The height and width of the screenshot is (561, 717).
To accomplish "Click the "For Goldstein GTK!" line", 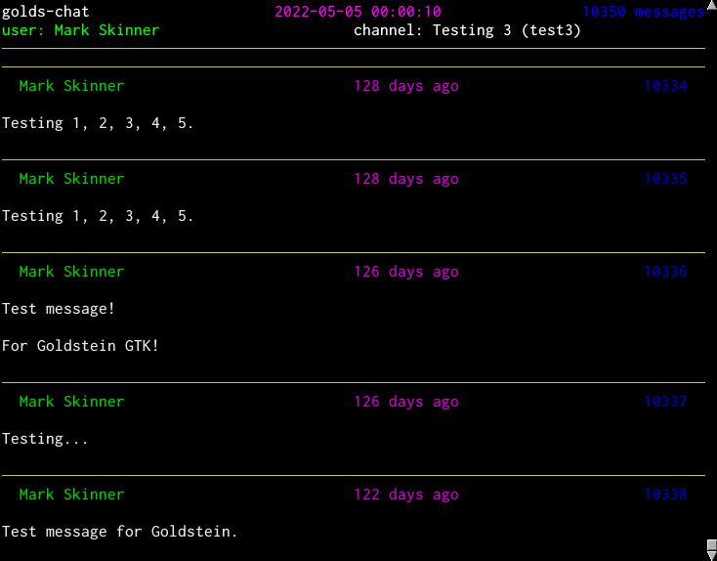I will click(x=80, y=346).
